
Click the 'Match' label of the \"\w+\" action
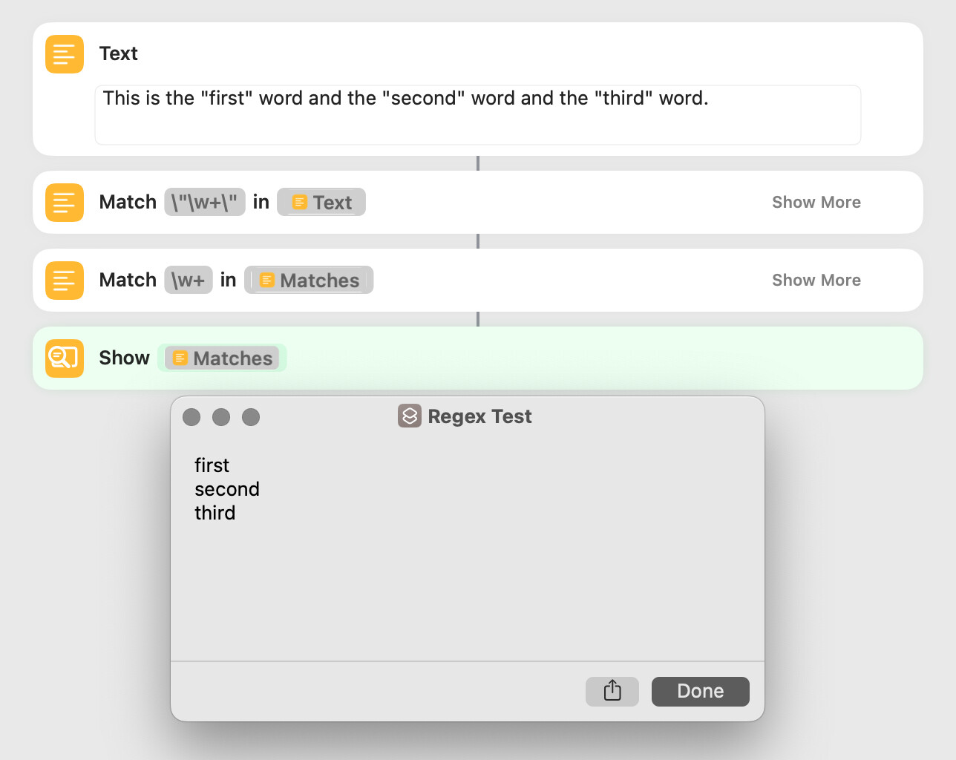coord(128,202)
